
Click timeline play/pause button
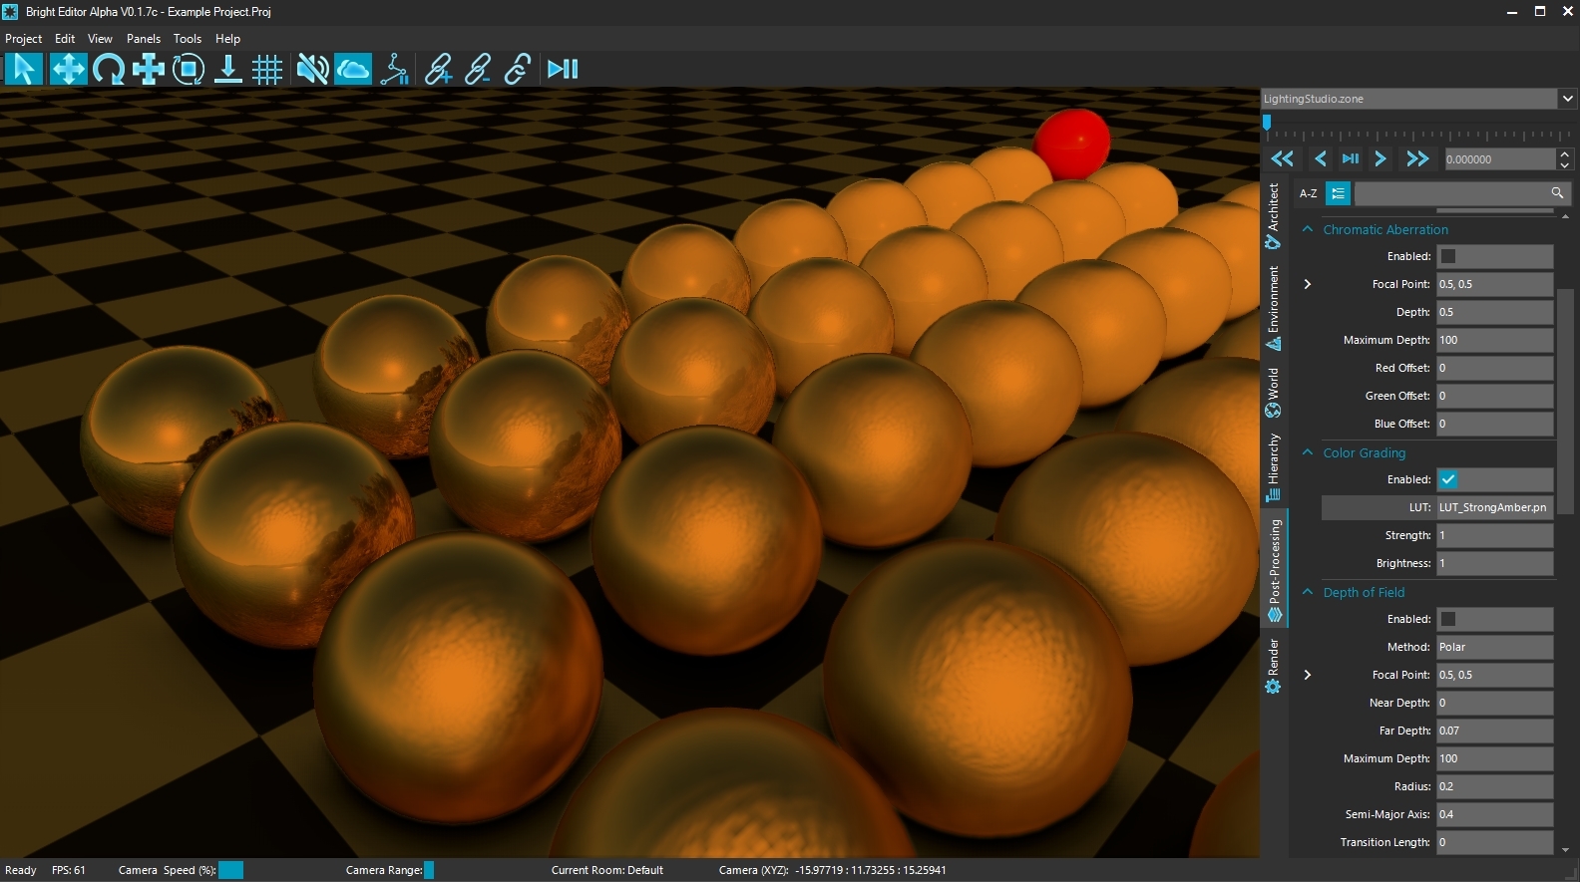pyautogui.click(x=1351, y=158)
